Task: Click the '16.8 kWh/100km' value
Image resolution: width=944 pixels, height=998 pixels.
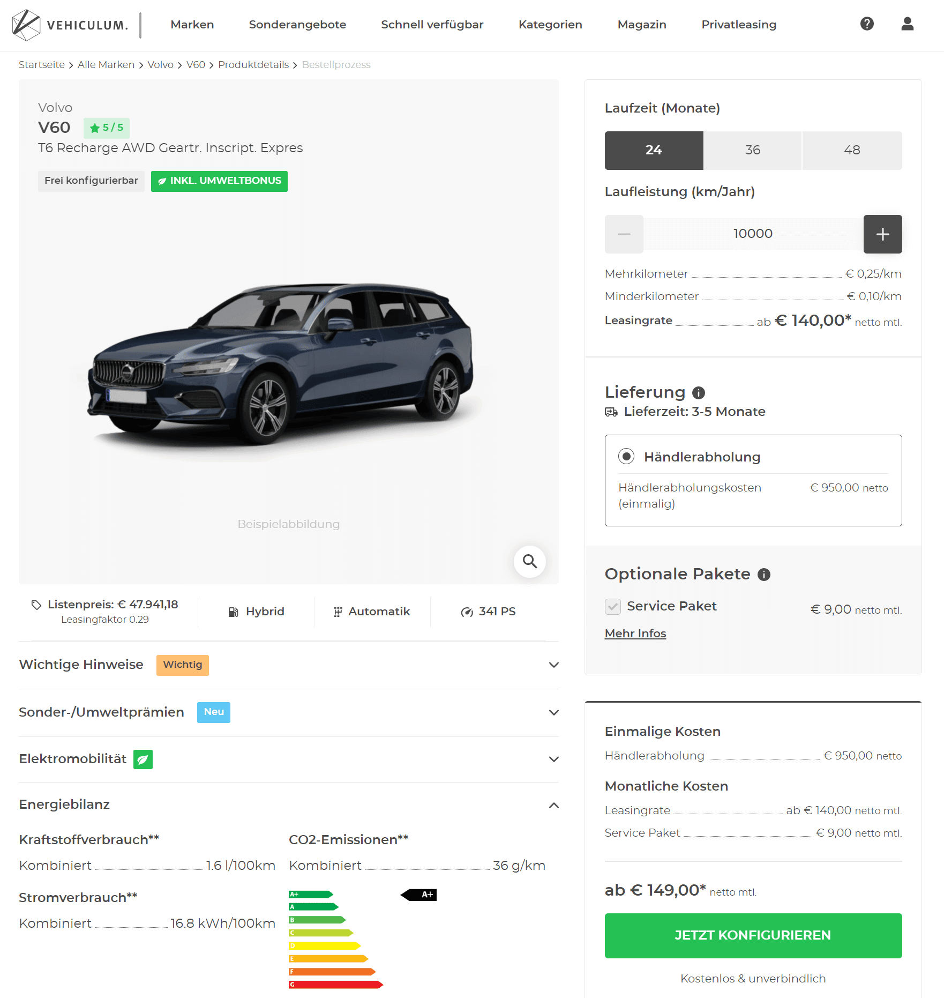Action: 223,923
